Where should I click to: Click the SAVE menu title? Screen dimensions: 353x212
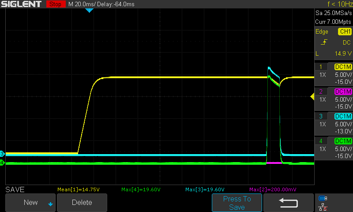(15, 189)
